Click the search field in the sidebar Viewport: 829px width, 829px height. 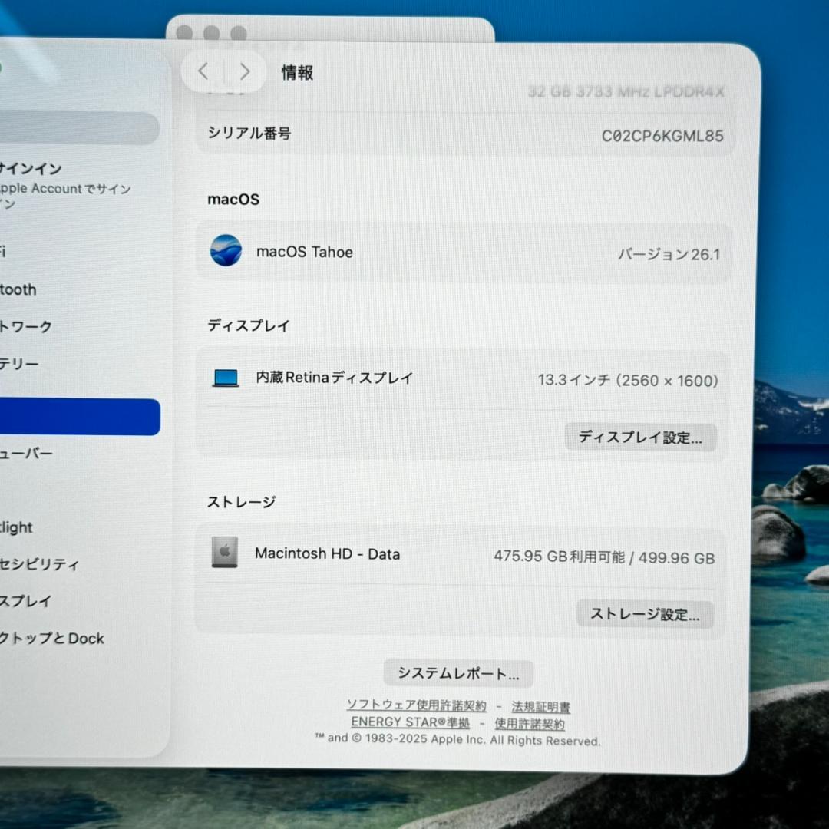(77, 128)
